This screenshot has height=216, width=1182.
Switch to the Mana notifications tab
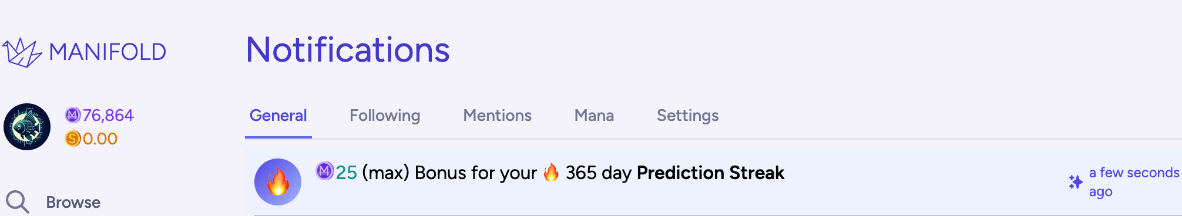click(x=594, y=116)
